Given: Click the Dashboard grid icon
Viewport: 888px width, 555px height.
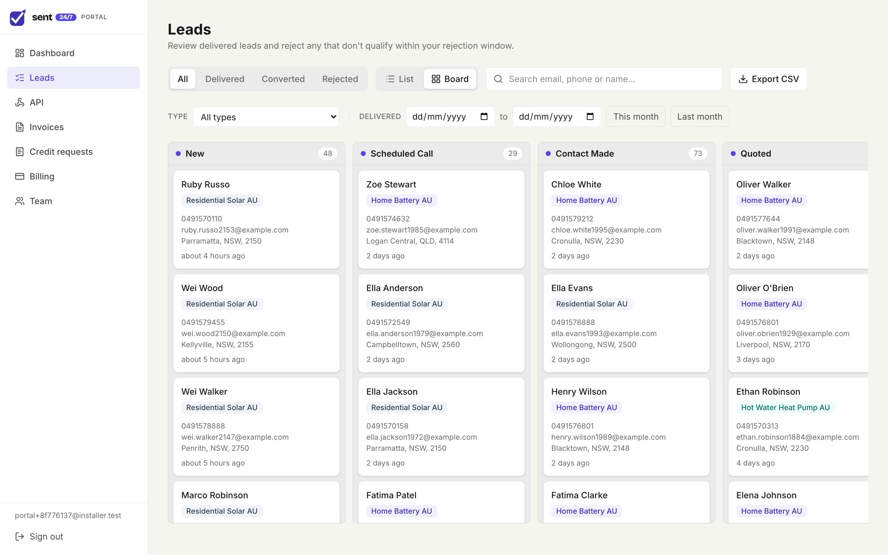Looking at the screenshot, I should (19, 53).
